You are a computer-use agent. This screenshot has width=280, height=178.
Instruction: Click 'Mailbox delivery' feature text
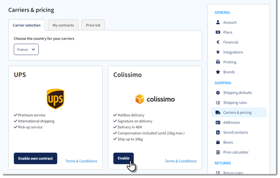click(131, 115)
